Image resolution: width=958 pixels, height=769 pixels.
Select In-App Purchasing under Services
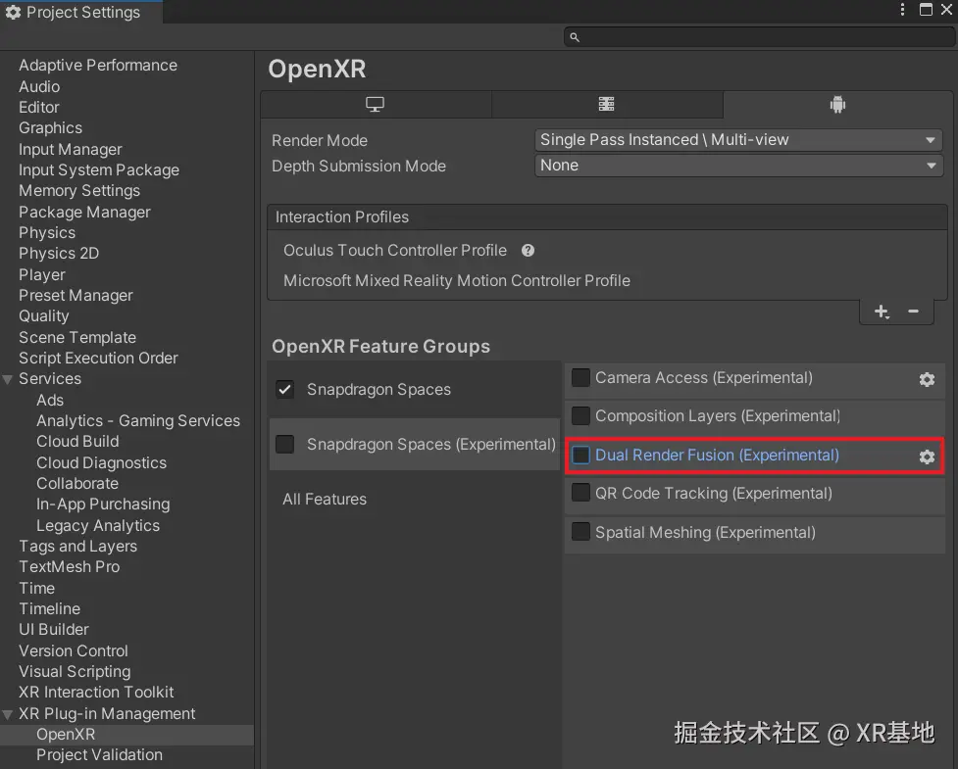coord(103,505)
